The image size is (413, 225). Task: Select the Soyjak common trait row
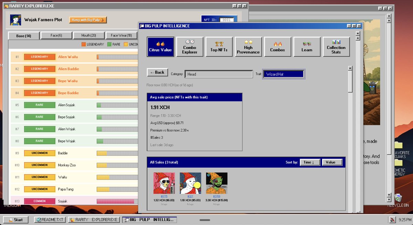tap(74, 201)
